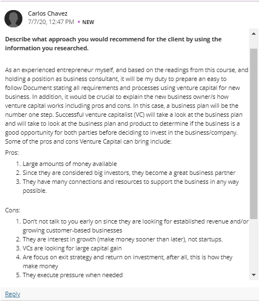Click the scroll up arrow of the post
Screen dimensions: 268x304
[253, 34]
